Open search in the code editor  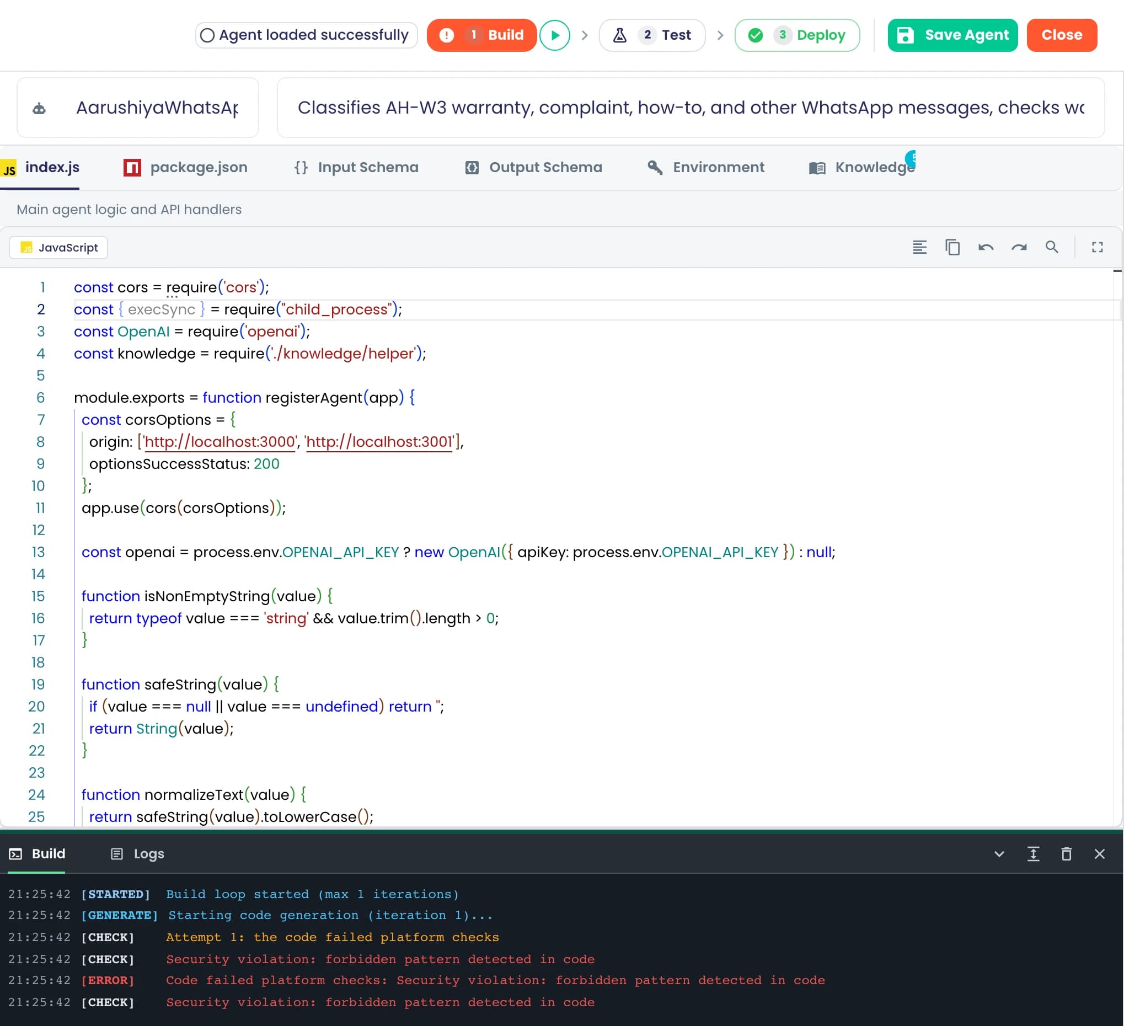click(x=1052, y=247)
